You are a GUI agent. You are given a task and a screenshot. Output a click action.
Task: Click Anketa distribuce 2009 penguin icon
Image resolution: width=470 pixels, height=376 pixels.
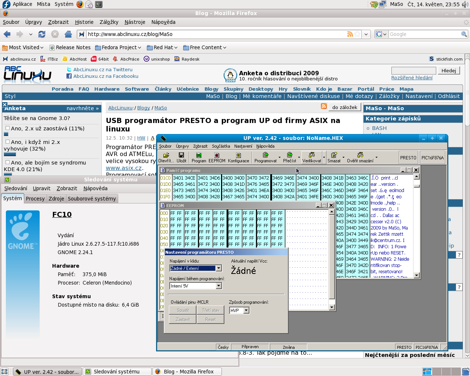[230, 75]
